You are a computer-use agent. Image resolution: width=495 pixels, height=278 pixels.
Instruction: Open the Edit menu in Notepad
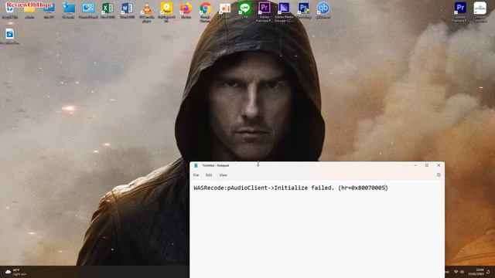209,175
